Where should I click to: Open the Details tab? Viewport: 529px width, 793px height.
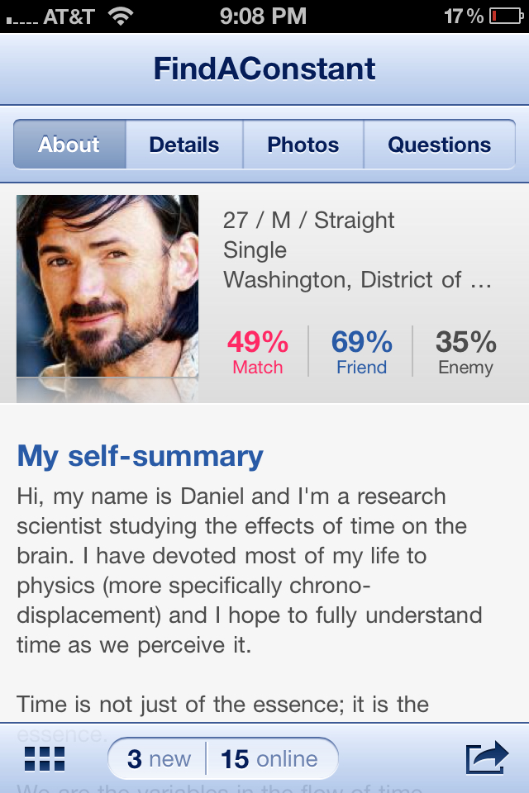click(183, 145)
